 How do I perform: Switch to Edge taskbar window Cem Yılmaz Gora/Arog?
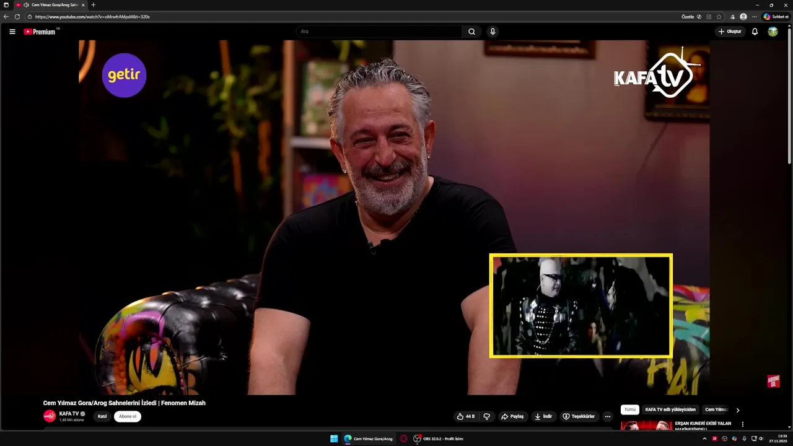pos(369,439)
